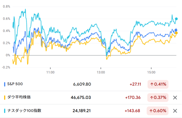This screenshot has height=118, width=182.
Task: Select the Nasdaq 100 price 24,189.21
Action: (x=80, y=111)
